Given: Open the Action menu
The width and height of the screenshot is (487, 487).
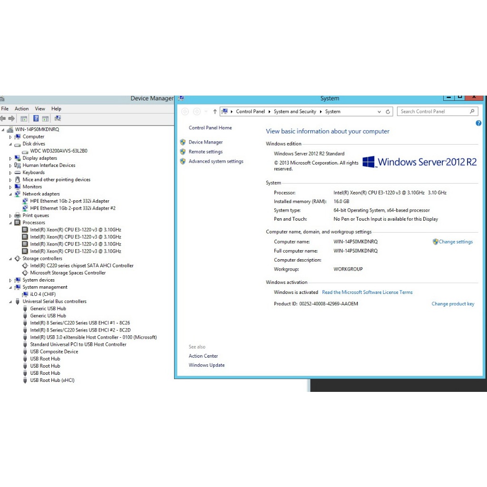Looking at the screenshot, I should pos(21,109).
